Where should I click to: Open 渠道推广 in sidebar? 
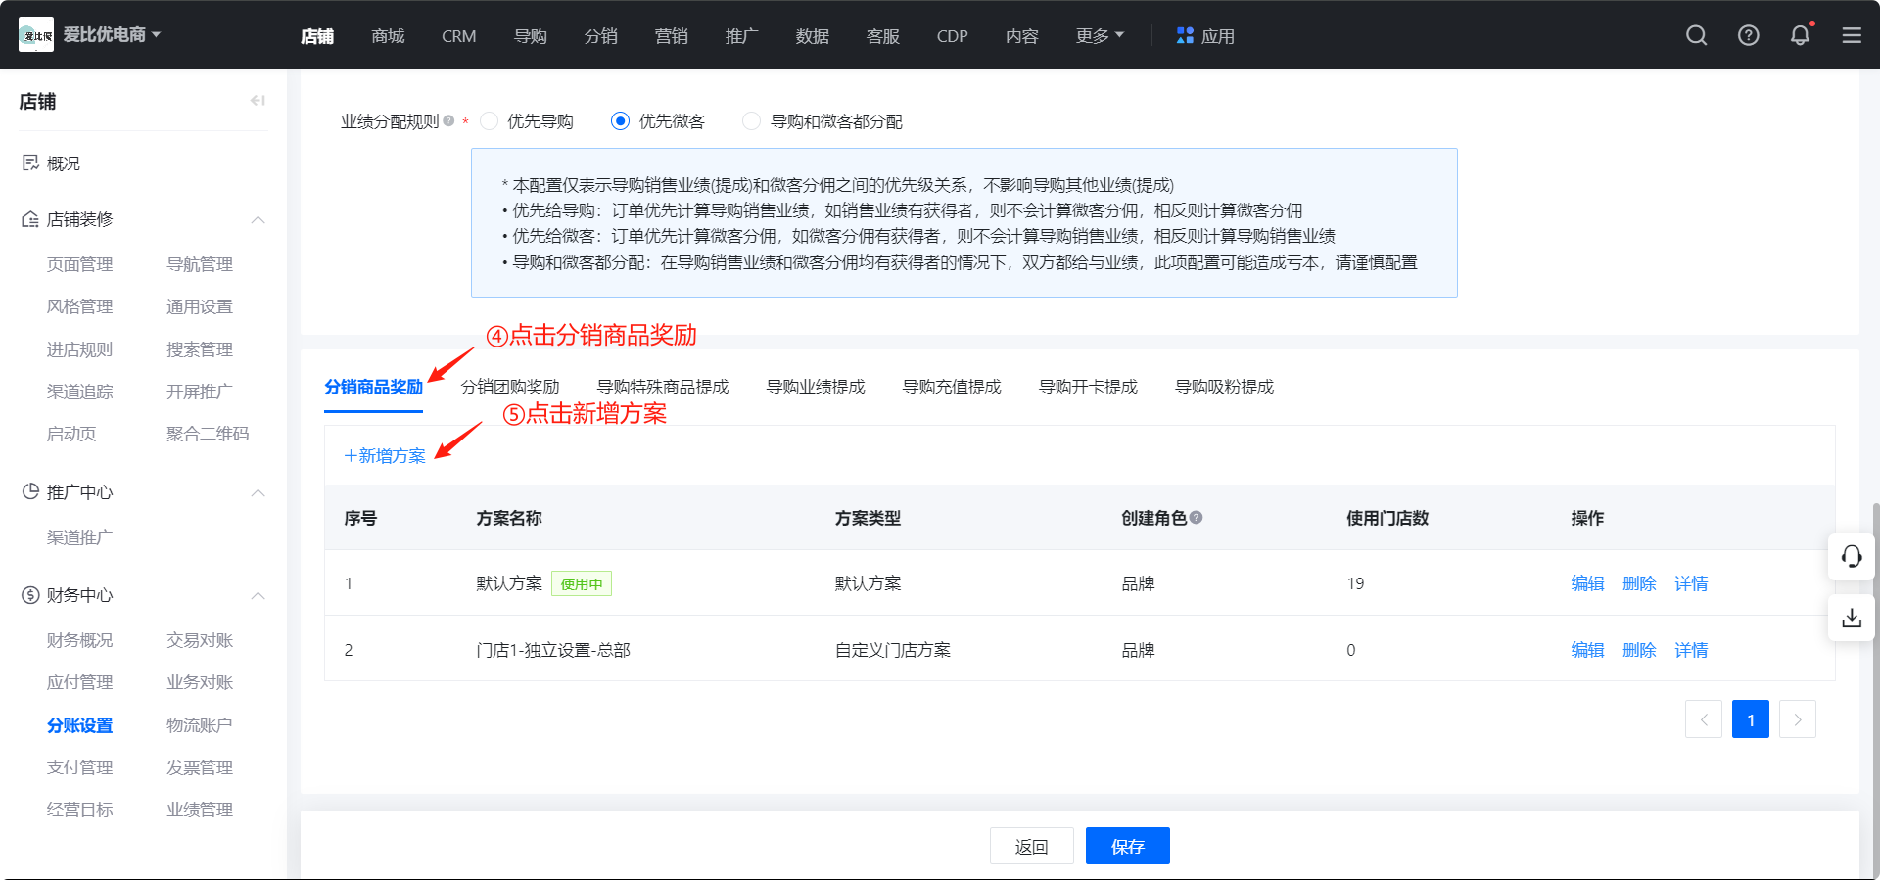[x=79, y=537]
